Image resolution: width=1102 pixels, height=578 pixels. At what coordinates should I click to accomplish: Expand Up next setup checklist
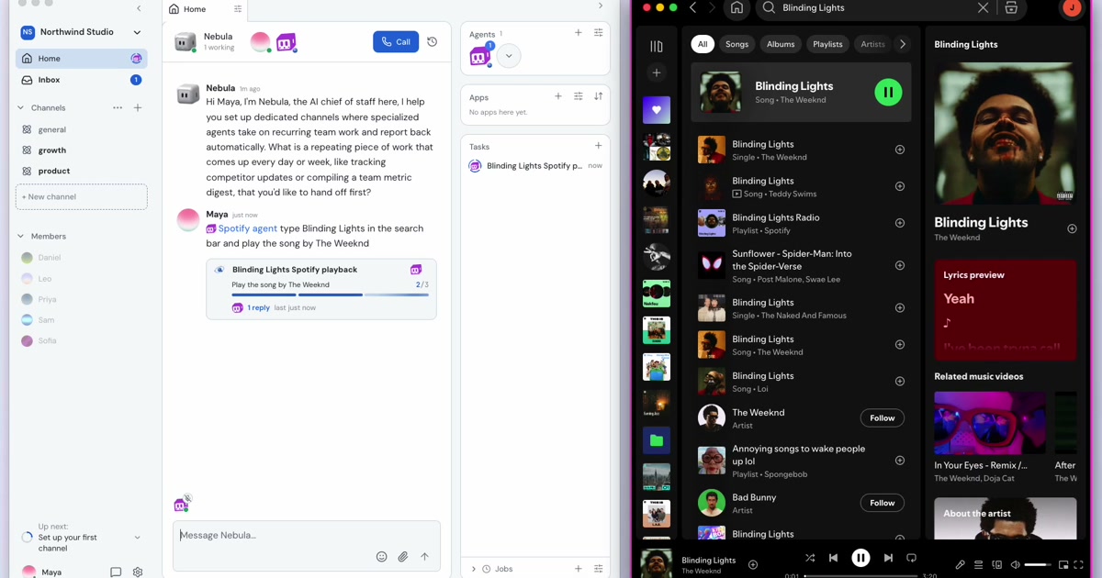click(137, 538)
